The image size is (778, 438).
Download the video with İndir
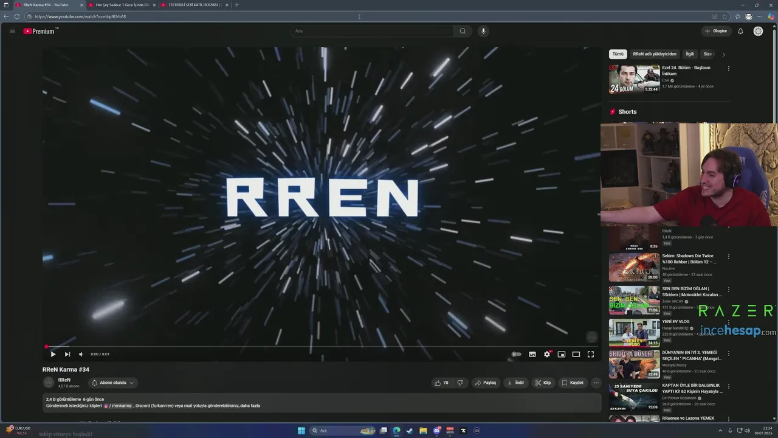515,383
